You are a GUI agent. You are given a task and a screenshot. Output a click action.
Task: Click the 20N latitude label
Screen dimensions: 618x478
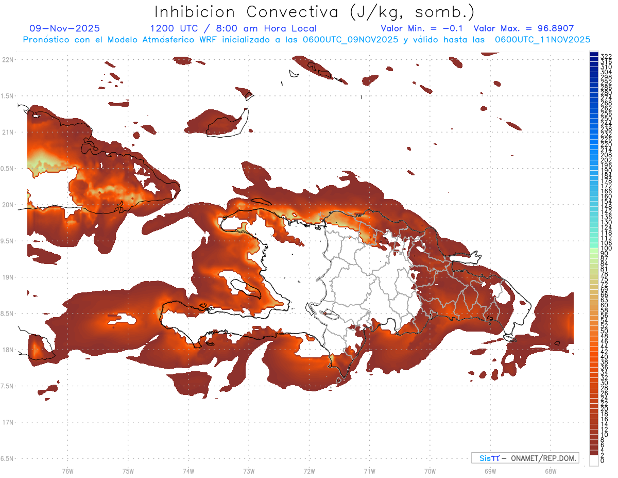[8, 205]
